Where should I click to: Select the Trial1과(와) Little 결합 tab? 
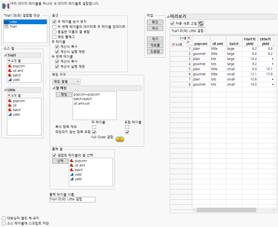[187, 31]
